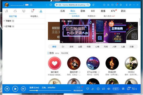Open the local music note sidebar tab
The height and width of the screenshot is (95, 143).
[7, 11]
